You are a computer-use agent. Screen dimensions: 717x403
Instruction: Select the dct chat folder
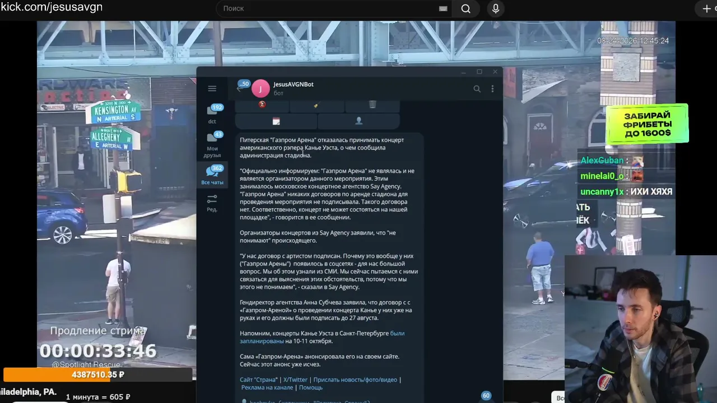(x=212, y=114)
